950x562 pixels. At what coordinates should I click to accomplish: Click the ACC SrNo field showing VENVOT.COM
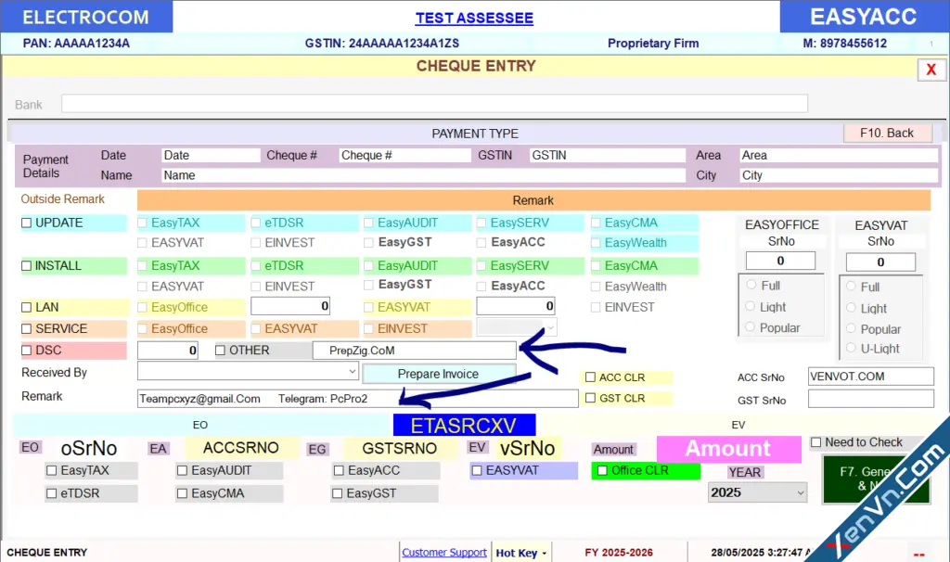tap(870, 377)
